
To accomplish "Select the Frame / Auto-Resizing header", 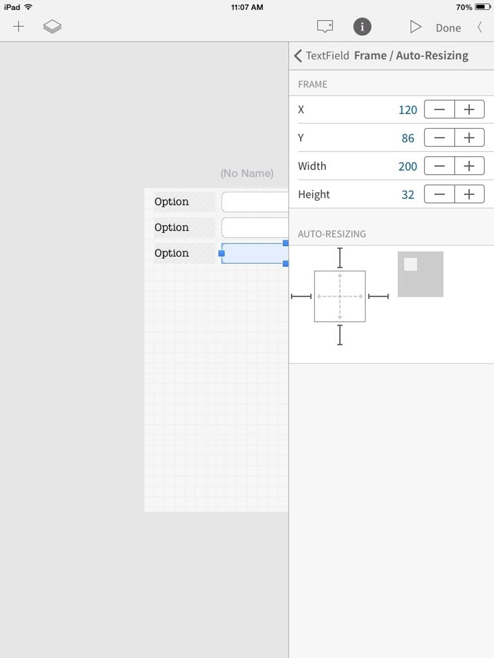I will pos(412,55).
